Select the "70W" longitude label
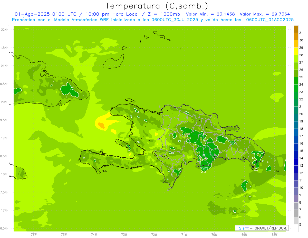Viewport: 308px width, 238px height. click(214, 235)
